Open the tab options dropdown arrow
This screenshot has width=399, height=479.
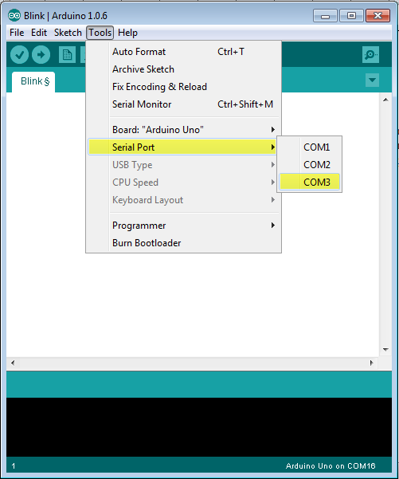[372, 80]
